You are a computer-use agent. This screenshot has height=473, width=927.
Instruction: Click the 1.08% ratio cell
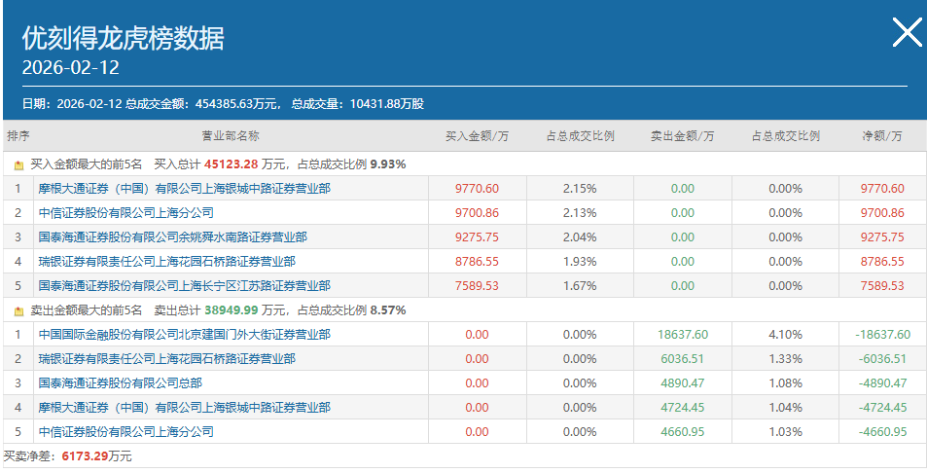pyautogui.click(x=786, y=383)
